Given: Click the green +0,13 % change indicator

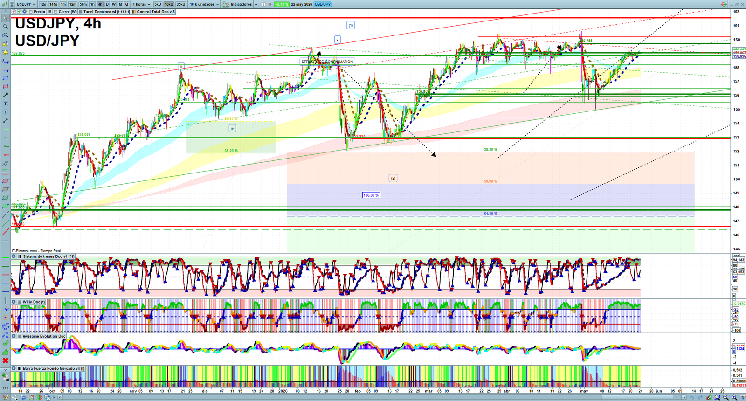Looking at the screenshot, I should 282,4.
